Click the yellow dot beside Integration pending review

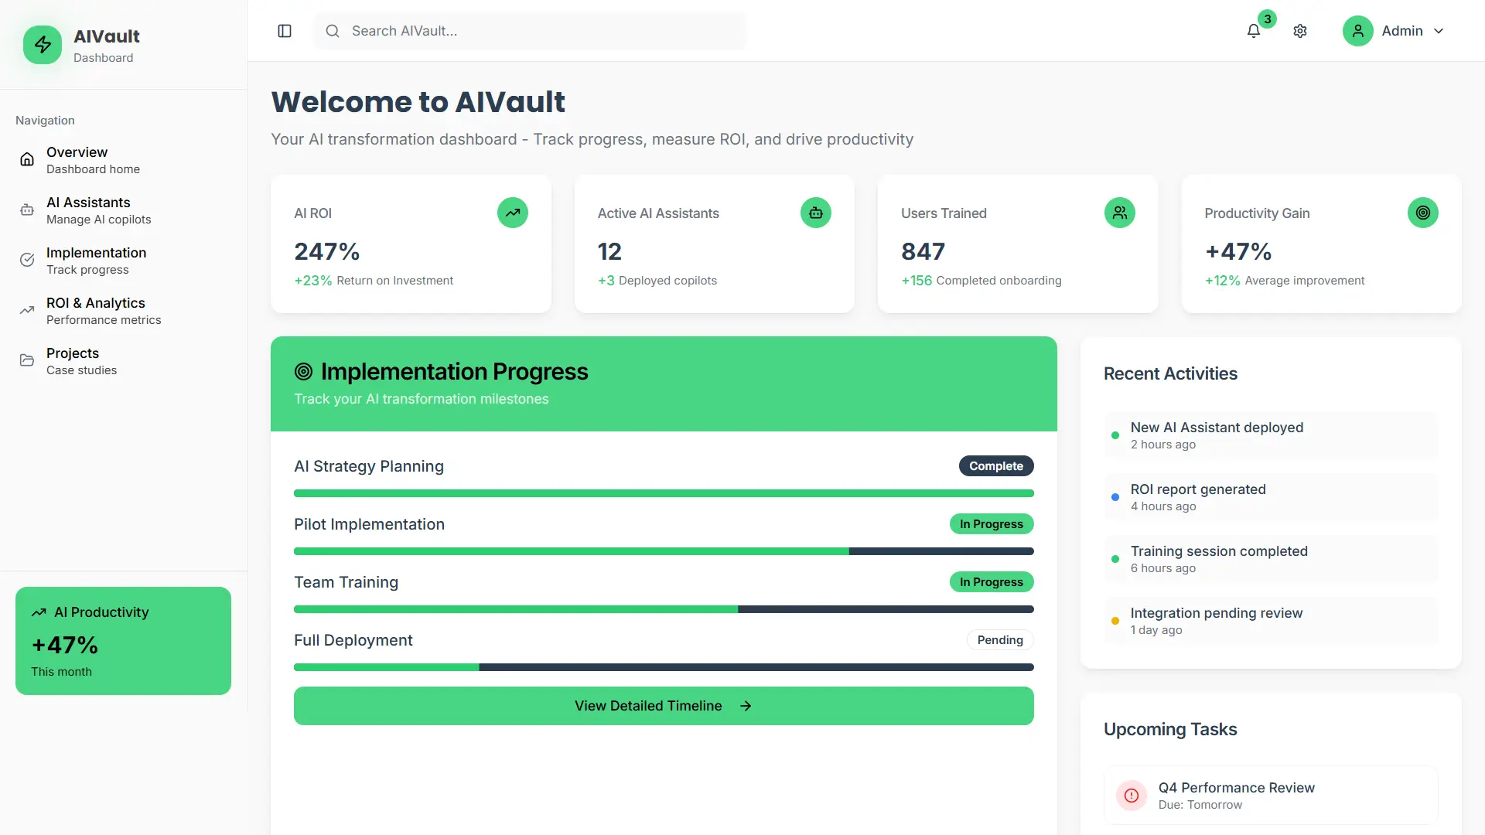[1115, 621]
